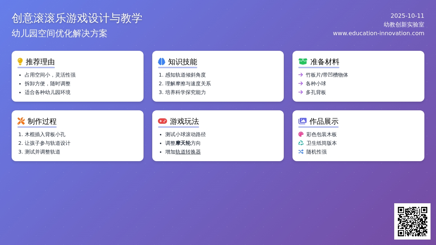Click the 幼教创新实验室 label
The height and width of the screenshot is (245, 436).
click(404, 24)
